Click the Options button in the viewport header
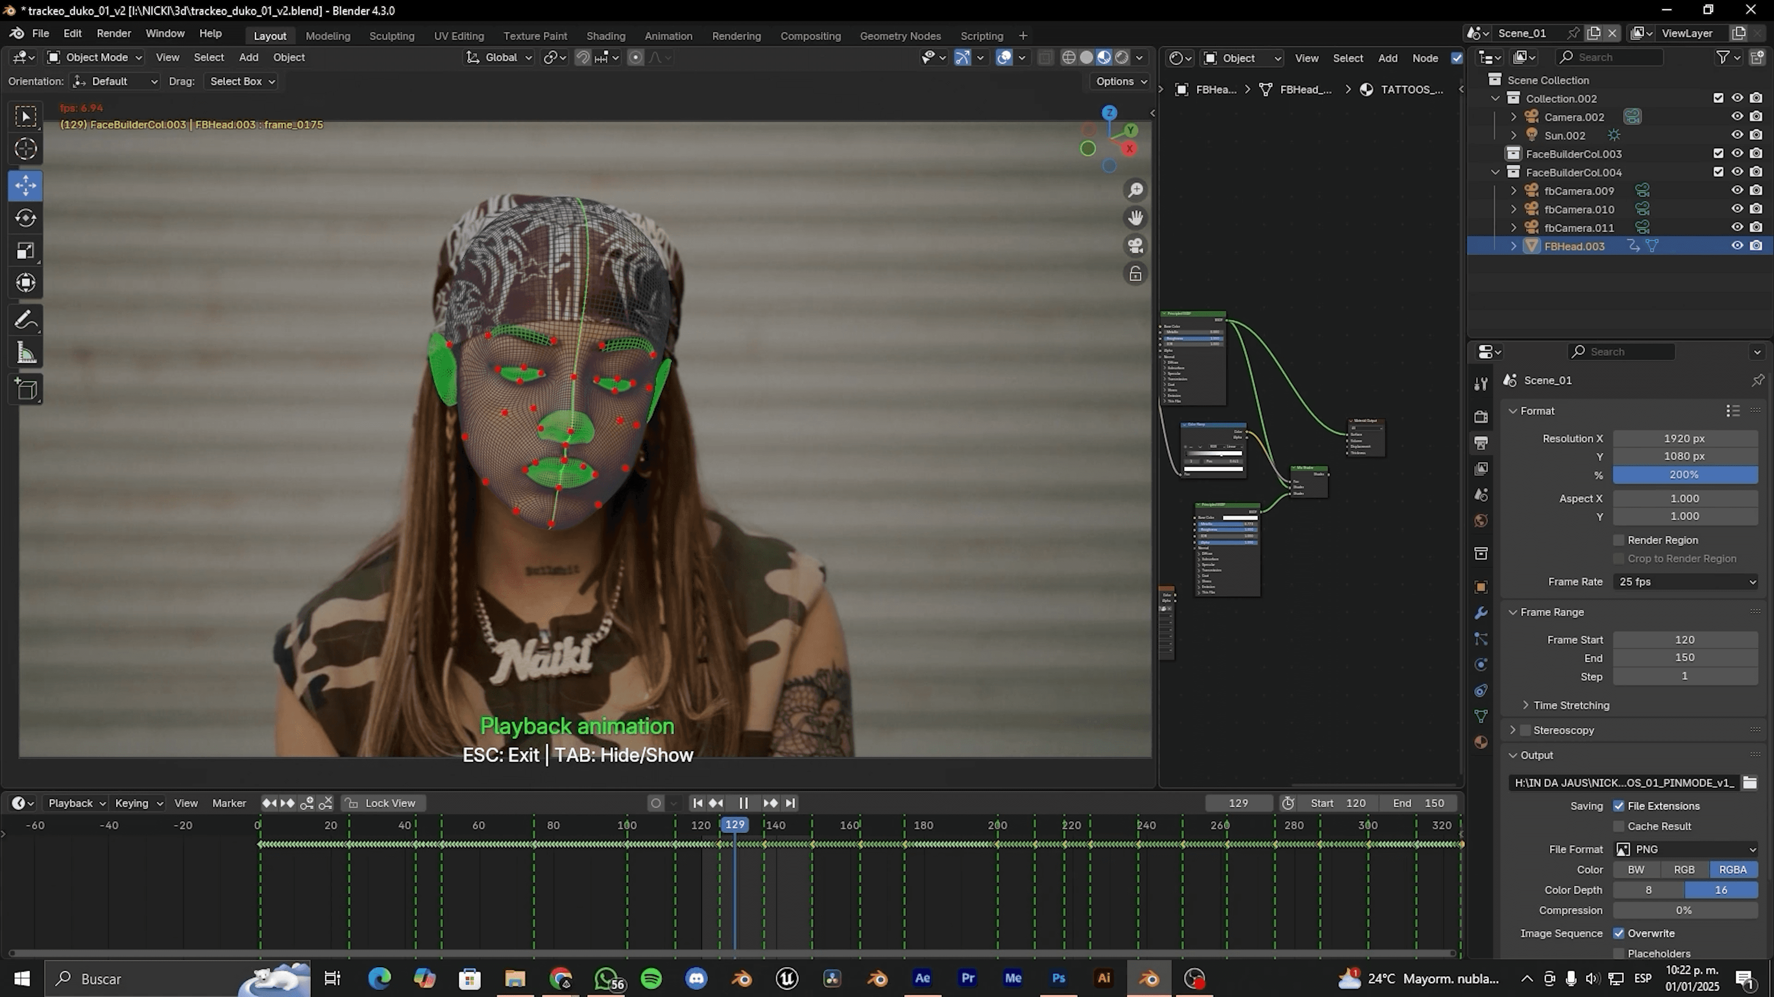Viewport: 1774px width, 997px height. pyautogui.click(x=1118, y=81)
